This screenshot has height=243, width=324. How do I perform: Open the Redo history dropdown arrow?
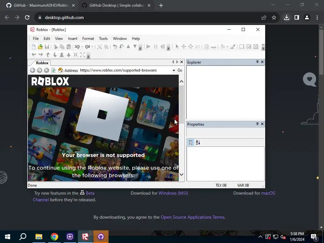tap(92, 47)
